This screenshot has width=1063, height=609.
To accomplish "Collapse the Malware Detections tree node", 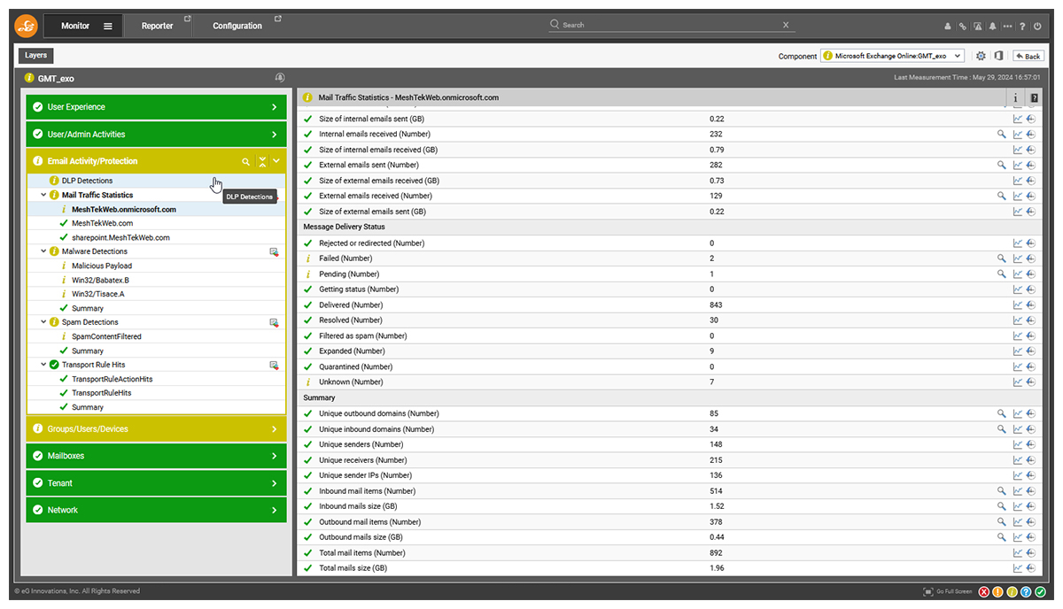I will [x=43, y=251].
